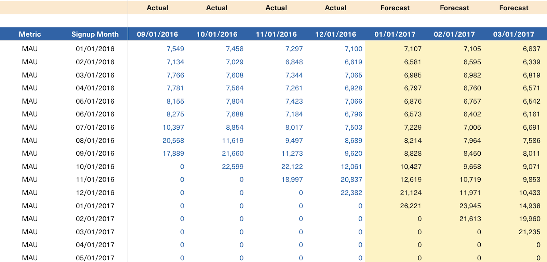Select forecast cell 6,985

pyautogui.click(x=413, y=75)
